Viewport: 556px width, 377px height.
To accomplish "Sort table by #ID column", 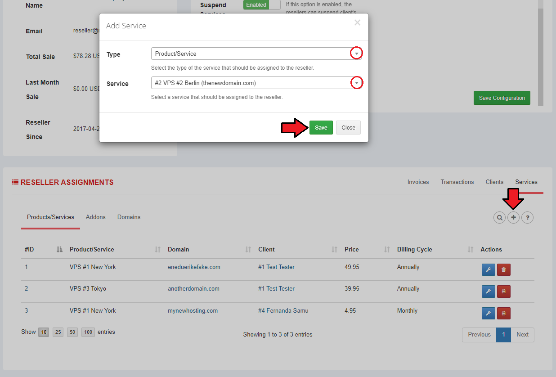I will click(x=59, y=249).
